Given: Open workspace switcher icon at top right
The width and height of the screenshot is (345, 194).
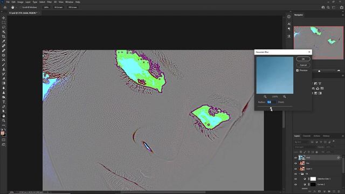Looking at the screenshot, I should pyautogui.click(x=334, y=7).
